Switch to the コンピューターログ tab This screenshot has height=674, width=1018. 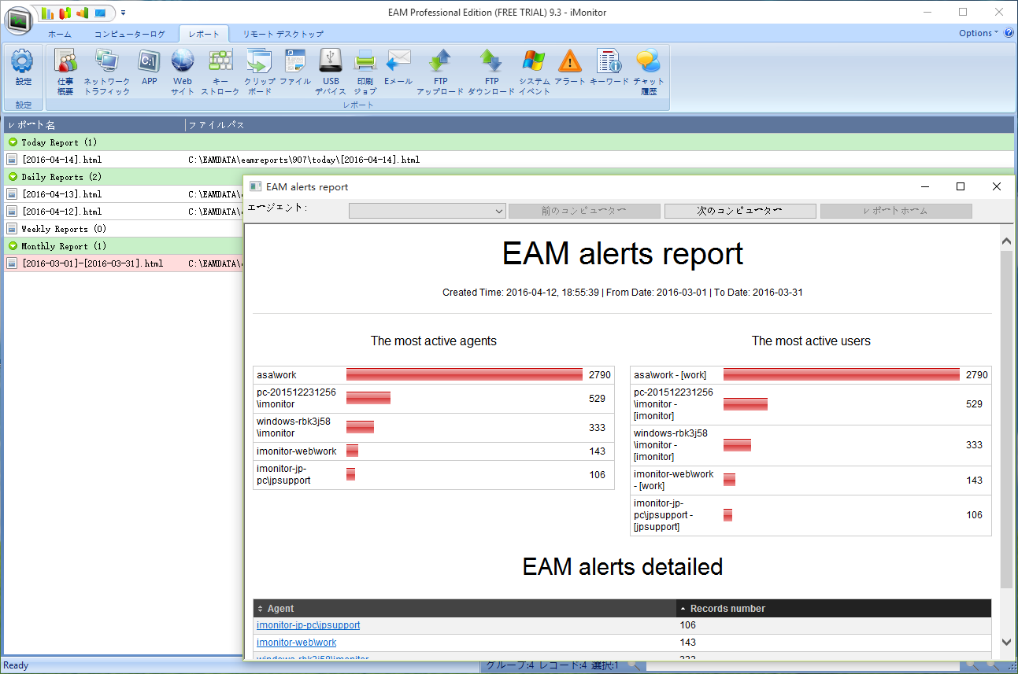(x=130, y=34)
